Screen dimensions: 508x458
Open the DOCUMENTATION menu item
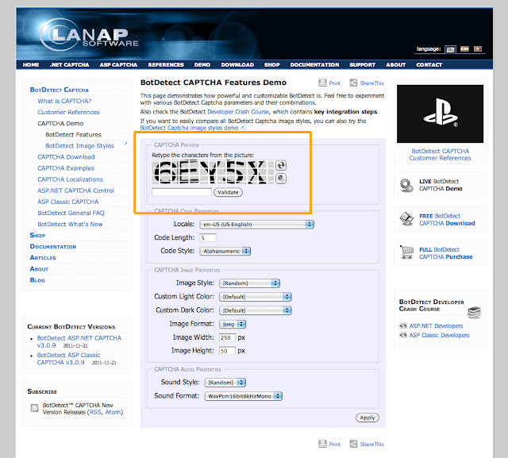tap(314, 65)
